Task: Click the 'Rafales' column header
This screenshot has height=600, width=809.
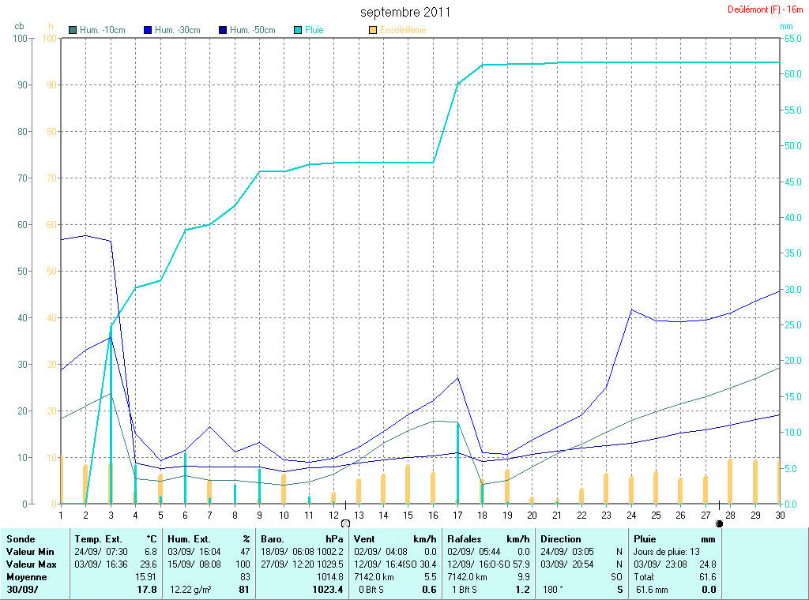Action: 464,539
